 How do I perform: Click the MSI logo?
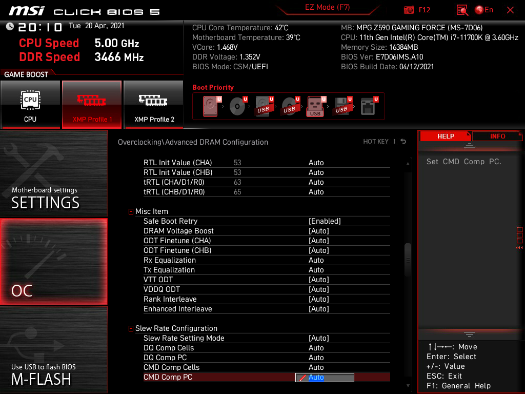pos(27,11)
